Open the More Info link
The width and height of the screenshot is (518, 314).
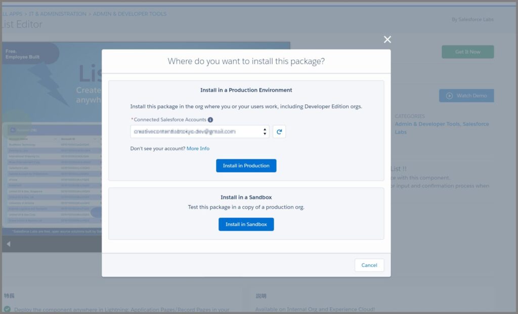click(198, 148)
